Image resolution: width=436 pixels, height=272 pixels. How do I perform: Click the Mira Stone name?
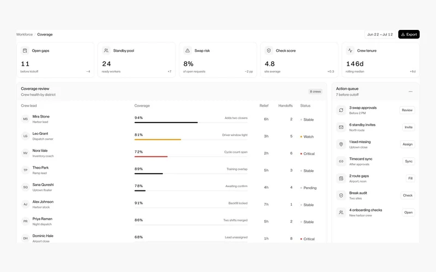[41, 116]
